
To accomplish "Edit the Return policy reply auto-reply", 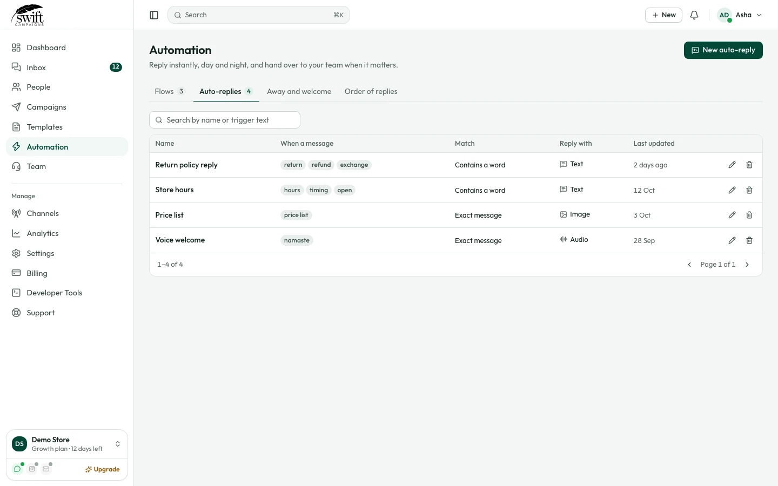I will pos(732,165).
